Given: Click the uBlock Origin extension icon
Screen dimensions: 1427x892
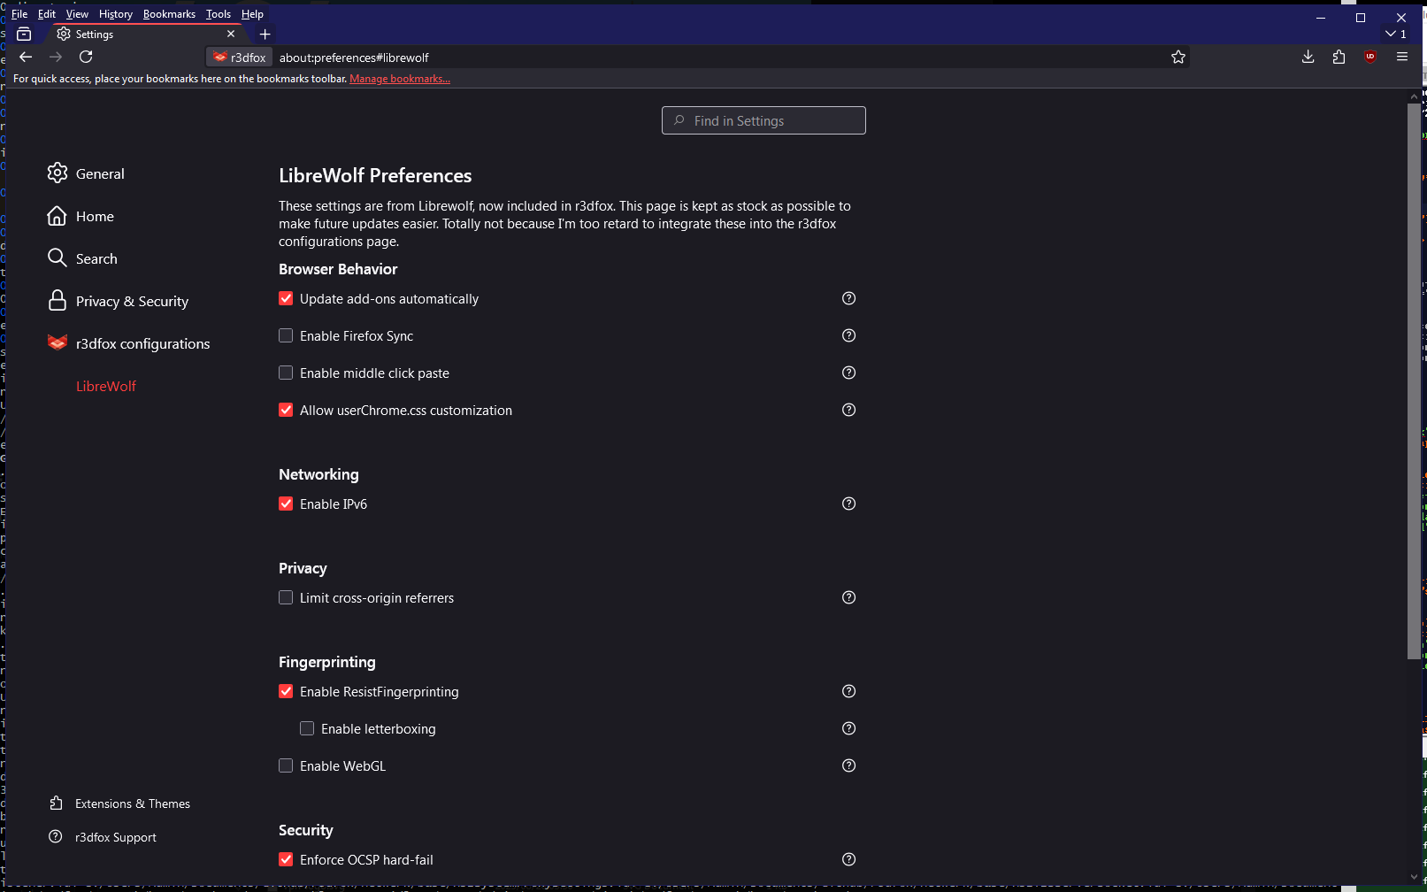Looking at the screenshot, I should (1369, 57).
